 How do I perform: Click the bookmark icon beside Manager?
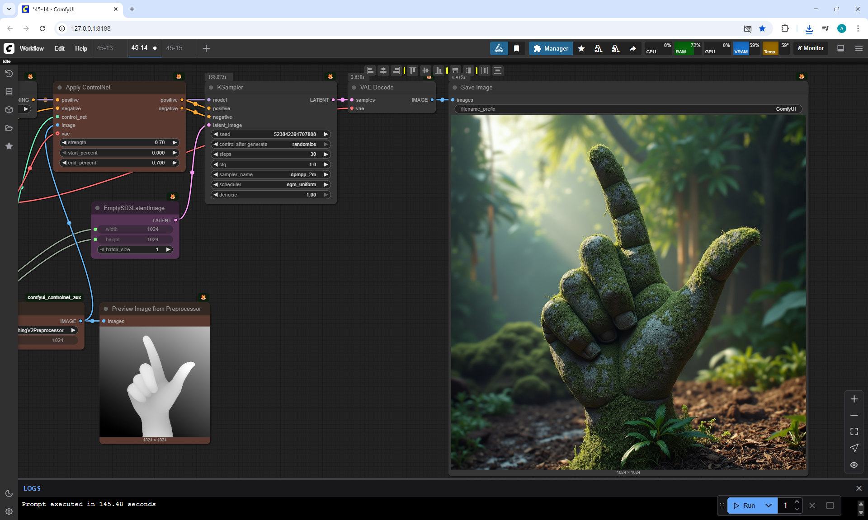point(516,48)
